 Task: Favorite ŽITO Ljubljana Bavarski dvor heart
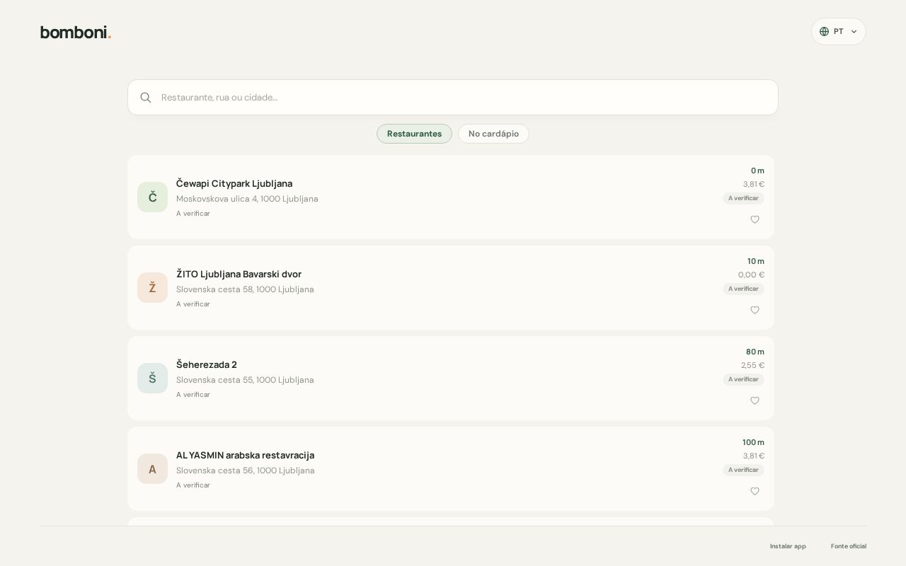755,310
